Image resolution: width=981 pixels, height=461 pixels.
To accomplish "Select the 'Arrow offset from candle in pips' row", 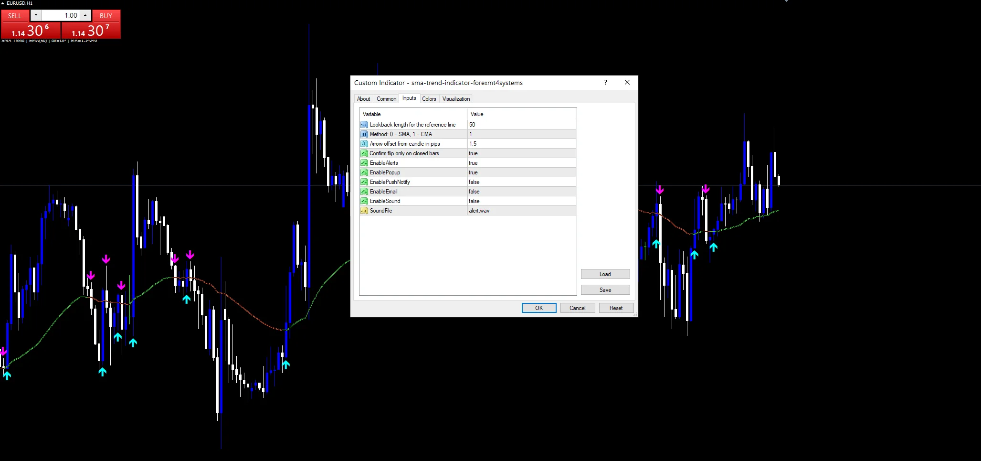I will click(x=468, y=144).
